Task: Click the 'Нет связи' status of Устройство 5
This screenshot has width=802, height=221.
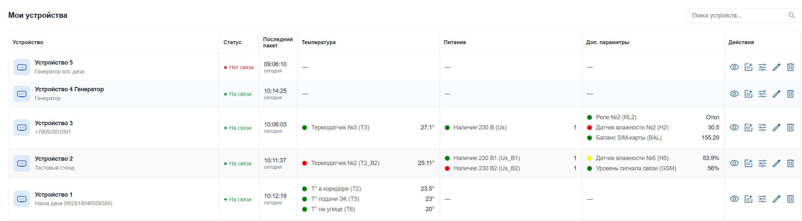Action: pos(239,67)
